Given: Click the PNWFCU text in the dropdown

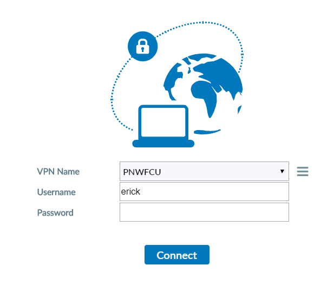Looking at the screenshot, I should point(142,172).
